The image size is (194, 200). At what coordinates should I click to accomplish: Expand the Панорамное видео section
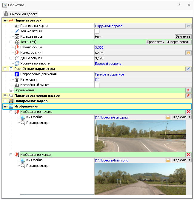tap(5, 101)
